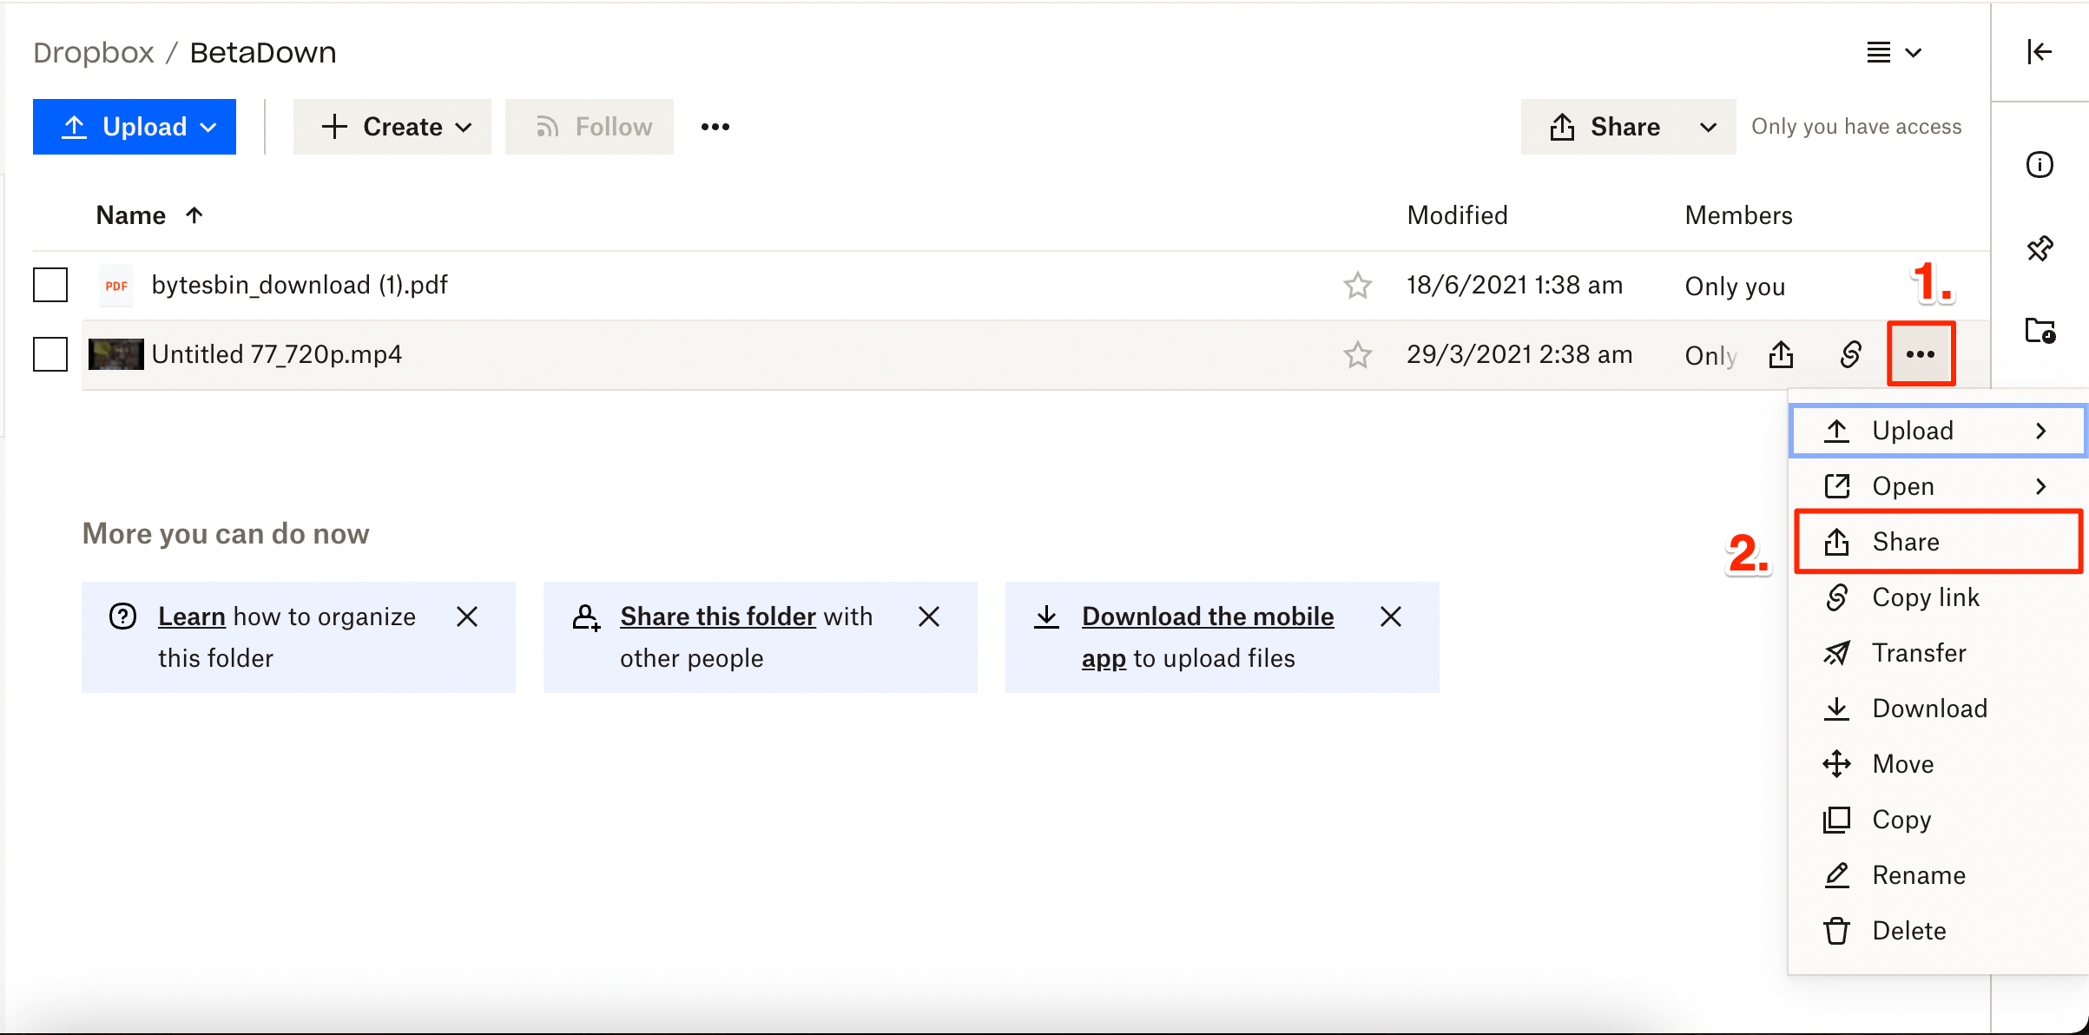Dismiss the Download the mobile app card
Screen dimensions: 2089x1035
(1390, 616)
